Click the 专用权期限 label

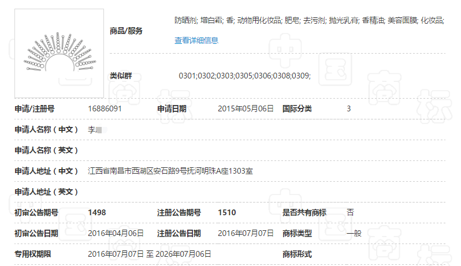tap(33, 254)
